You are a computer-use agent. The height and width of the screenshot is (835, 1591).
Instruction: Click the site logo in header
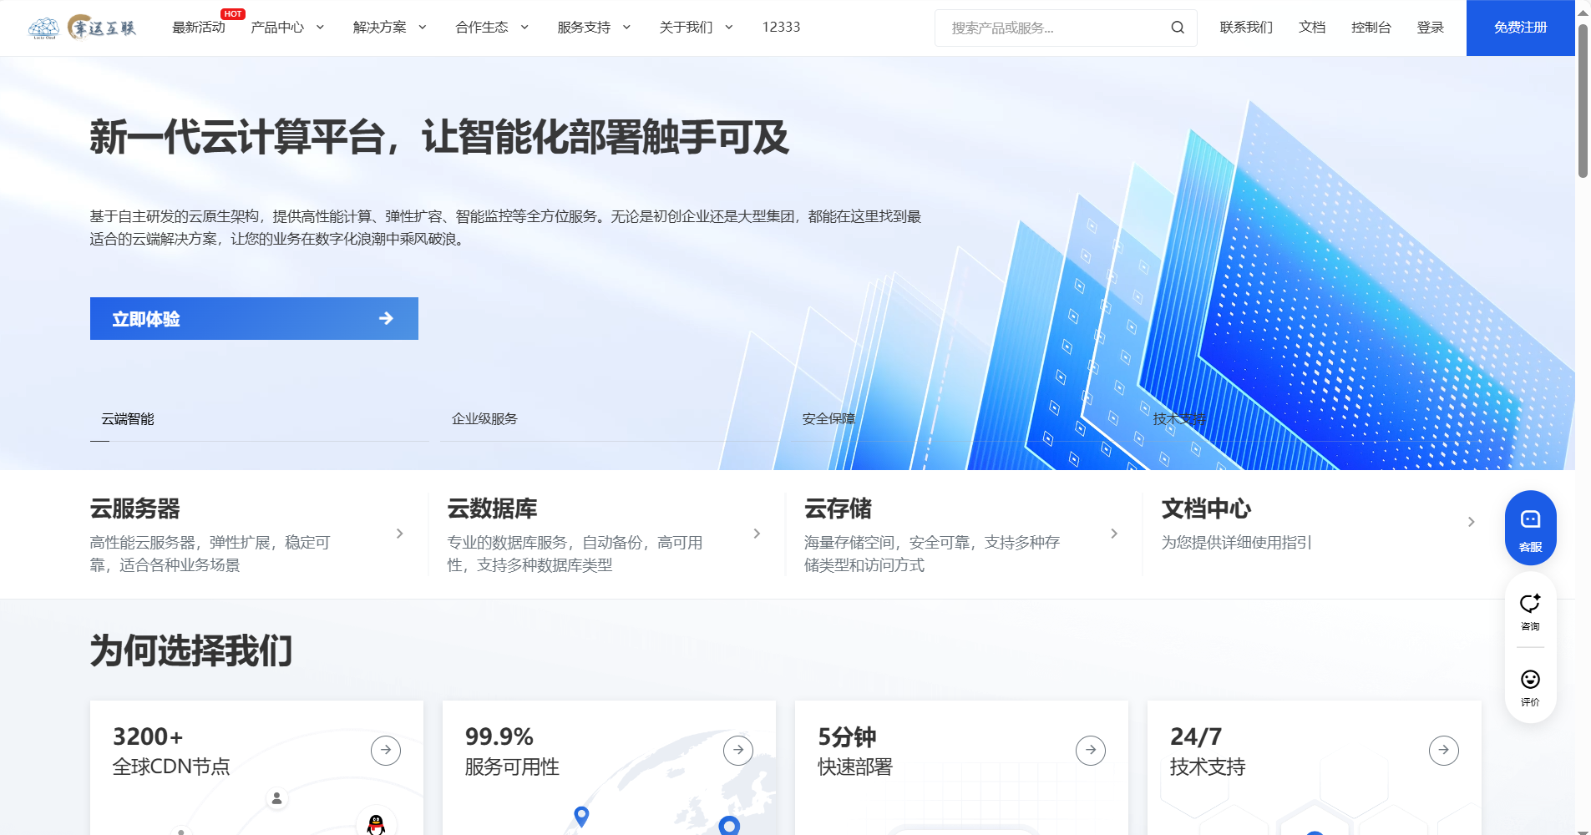82,28
